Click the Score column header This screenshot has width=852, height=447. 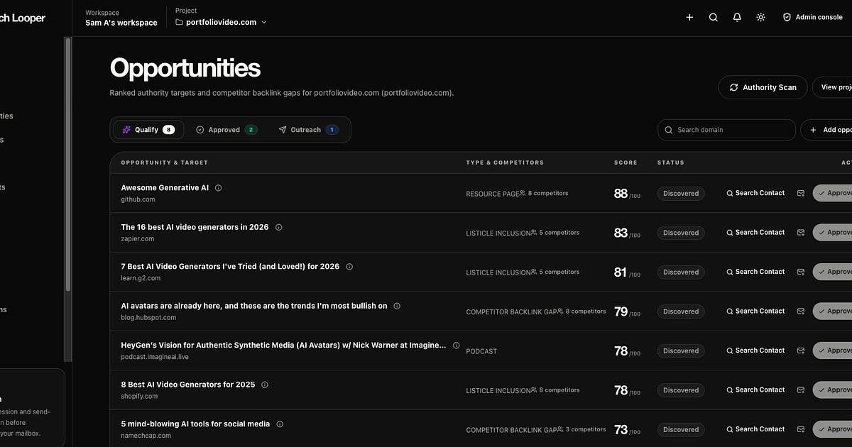click(626, 162)
